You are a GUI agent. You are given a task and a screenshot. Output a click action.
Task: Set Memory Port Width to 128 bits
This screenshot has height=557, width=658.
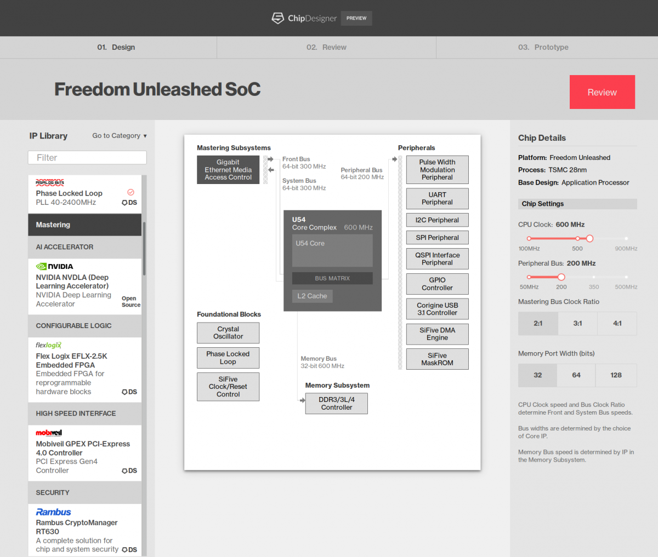pyautogui.click(x=616, y=375)
